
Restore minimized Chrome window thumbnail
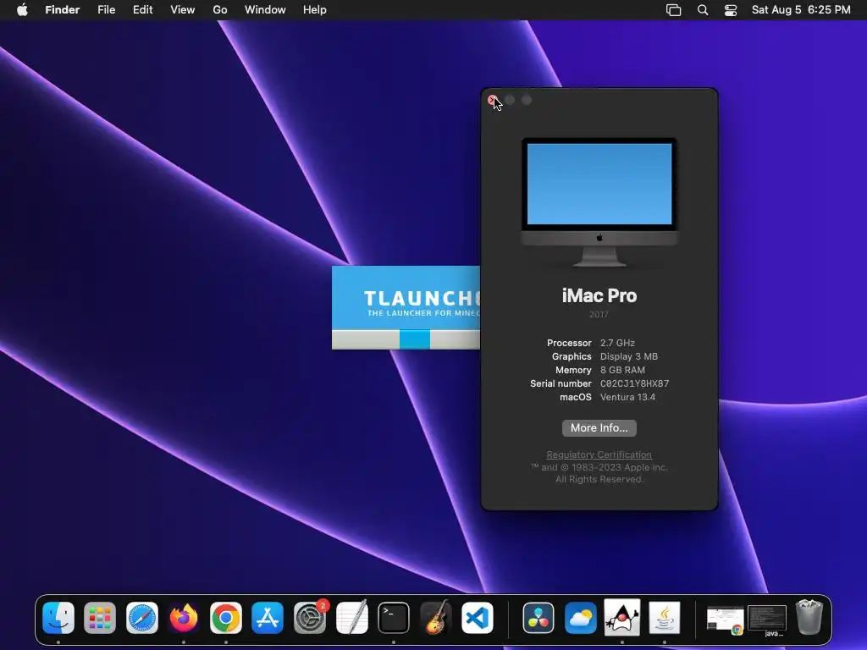(726, 620)
